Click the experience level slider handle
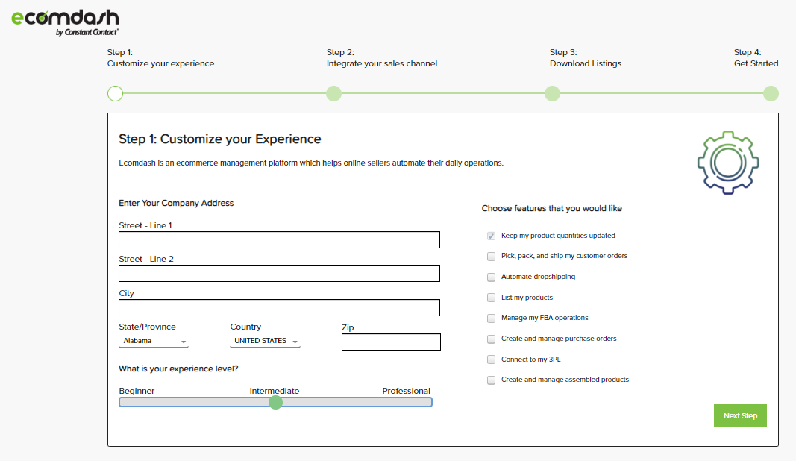The height and width of the screenshot is (461, 796). point(276,402)
